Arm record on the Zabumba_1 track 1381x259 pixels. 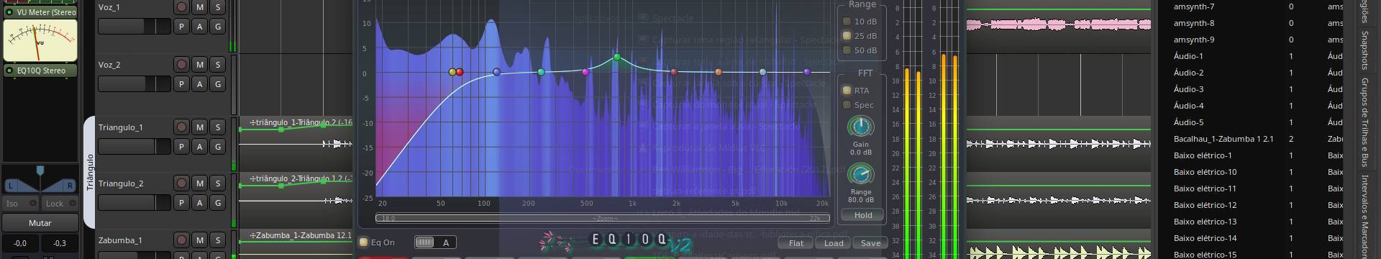click(181, 240)
